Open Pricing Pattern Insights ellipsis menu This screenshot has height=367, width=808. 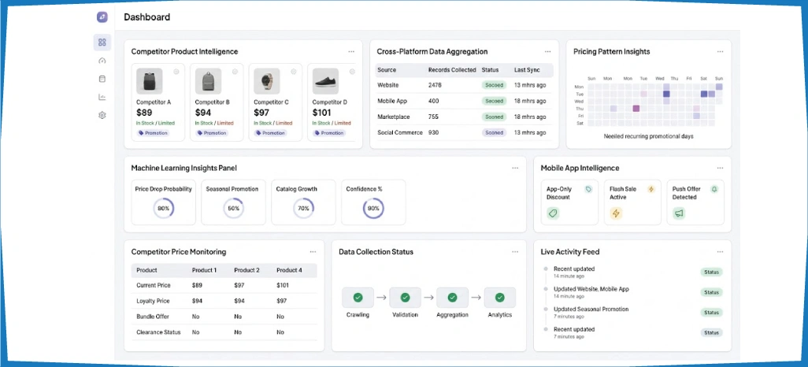pyautogui.click(x=720, y=51)
